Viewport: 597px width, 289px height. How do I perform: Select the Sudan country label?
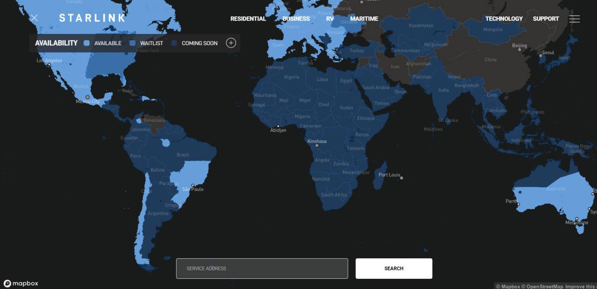click(347, 108)
